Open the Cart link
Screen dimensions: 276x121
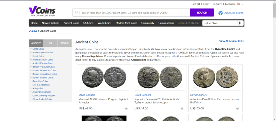pyautogui.click(x=196, y=4)
